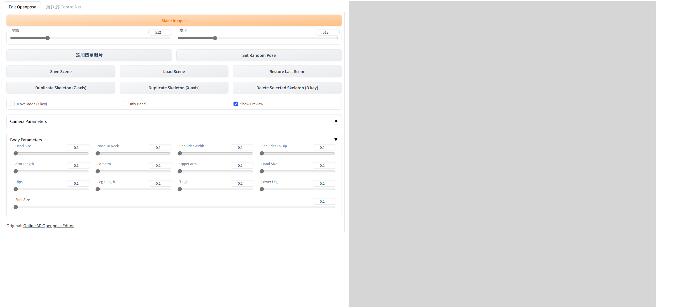The image size is (689, 307).
Task: Click the 宽度 value input field
Action: click(x=160, y=32)
